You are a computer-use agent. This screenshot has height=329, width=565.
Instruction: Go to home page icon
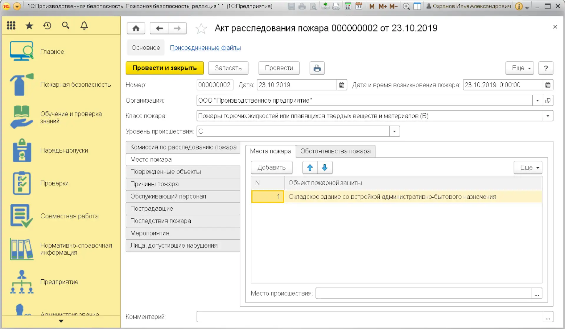[x=136, y=29]
